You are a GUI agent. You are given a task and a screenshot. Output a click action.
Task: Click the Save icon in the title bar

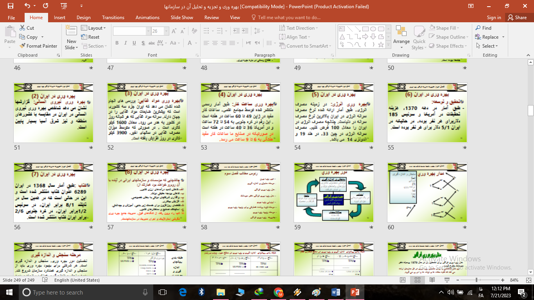(11, 6)
